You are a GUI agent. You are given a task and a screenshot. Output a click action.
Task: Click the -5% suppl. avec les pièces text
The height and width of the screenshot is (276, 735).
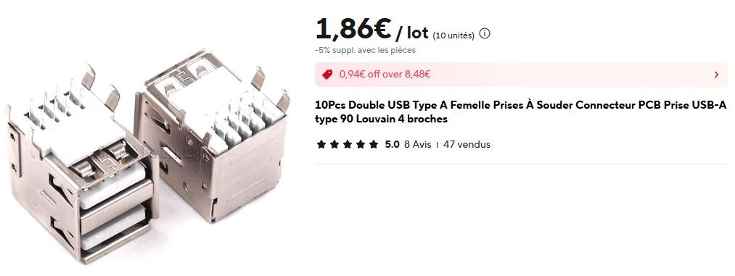365,50
